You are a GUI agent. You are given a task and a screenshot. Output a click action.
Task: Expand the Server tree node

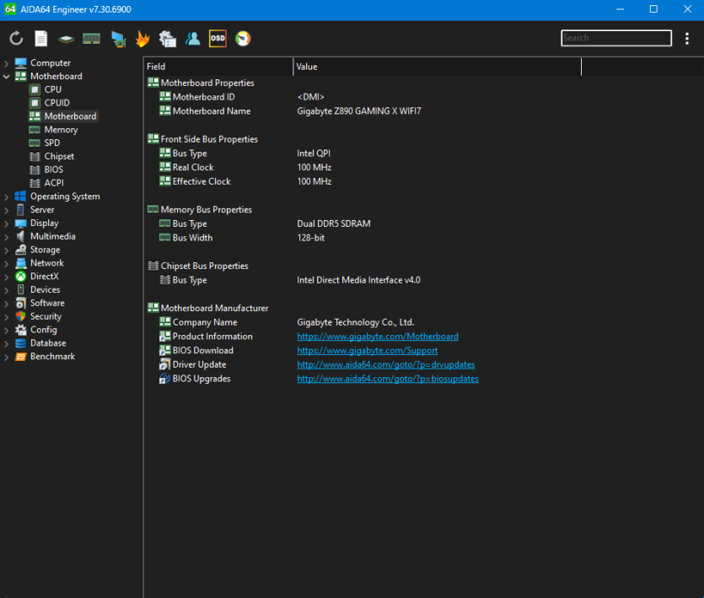point(6,210)
